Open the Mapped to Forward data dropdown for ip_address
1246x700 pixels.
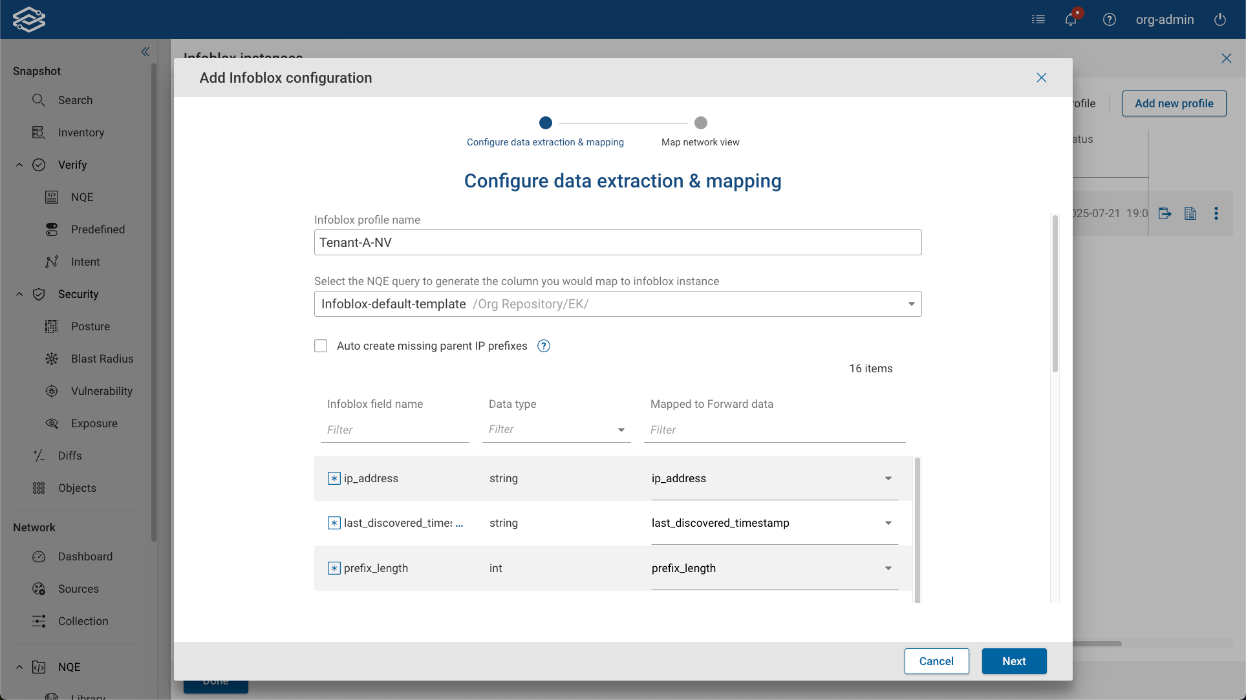888,478
